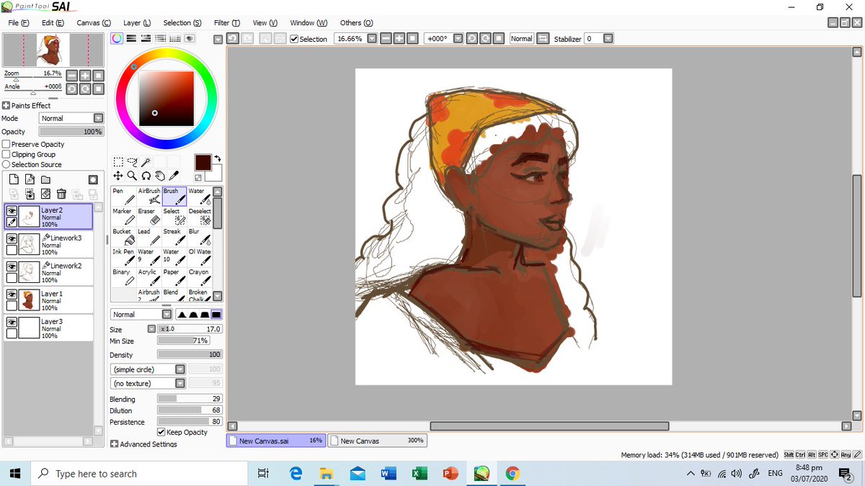Open the Microsoft Word taskbar icon
865x486 pixels.
pyautogui.click(x=388, y=473)
